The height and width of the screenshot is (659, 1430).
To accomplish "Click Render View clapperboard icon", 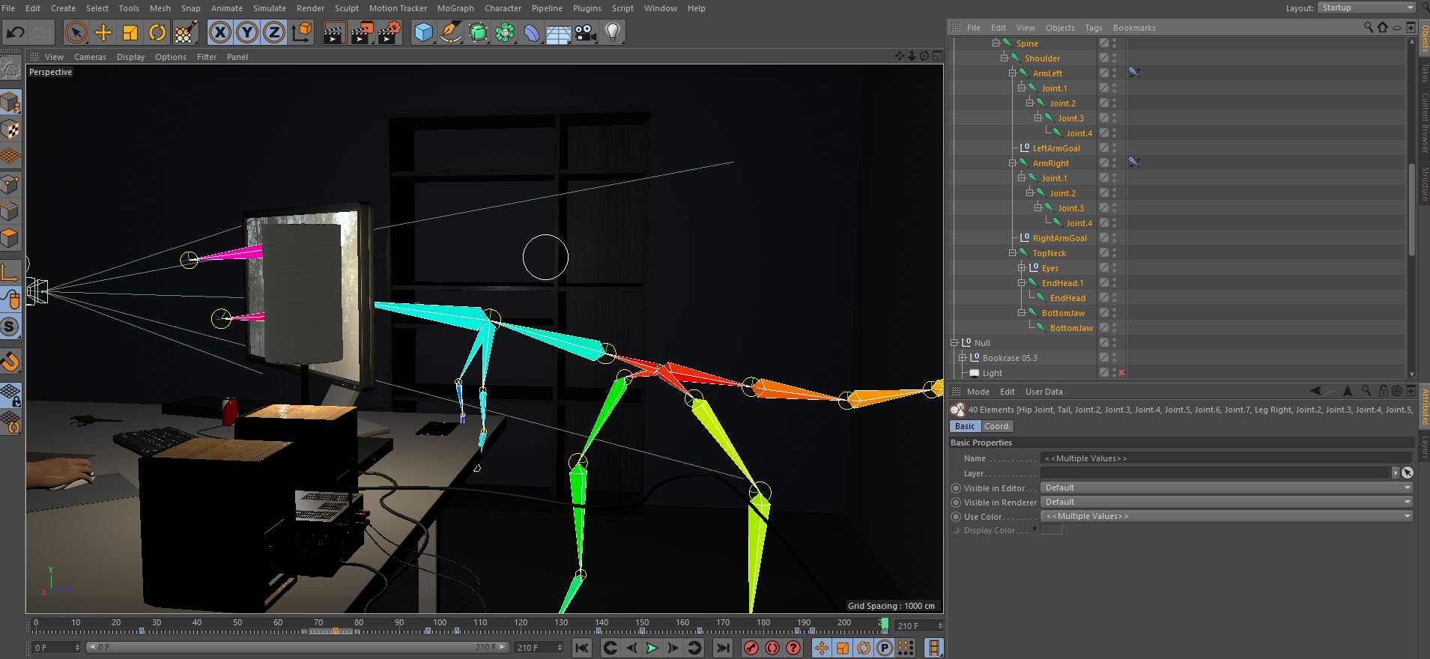I will 334,32.
